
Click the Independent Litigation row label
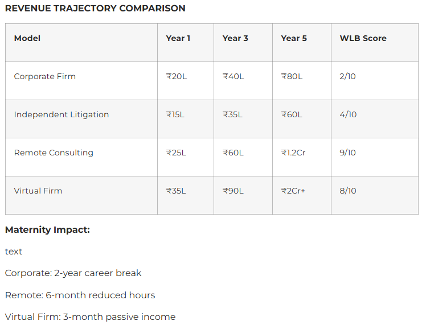pyautogui.click(x=62, y=114)
